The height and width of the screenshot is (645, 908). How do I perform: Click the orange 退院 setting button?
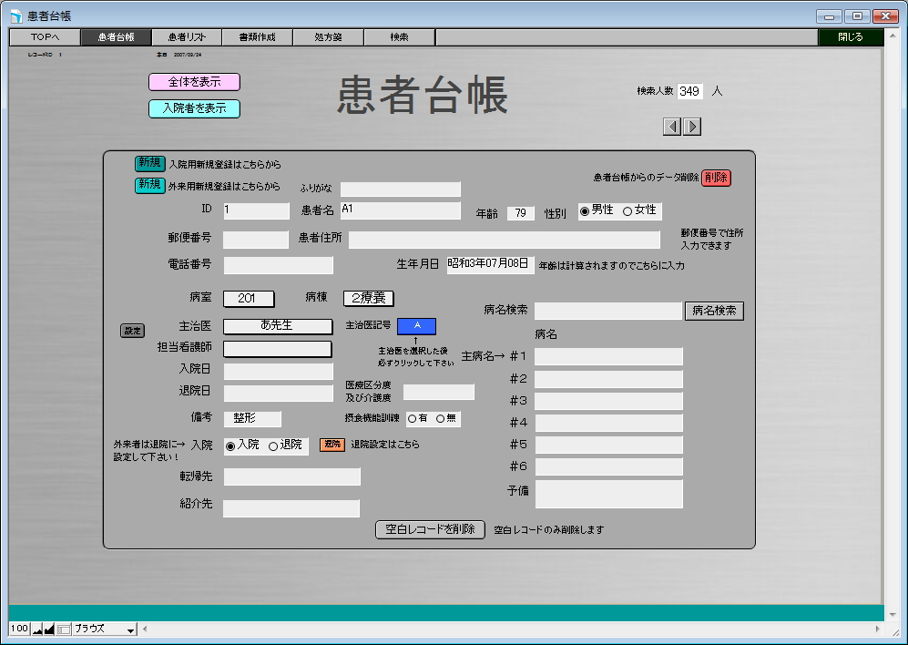[x=332, y=445]
